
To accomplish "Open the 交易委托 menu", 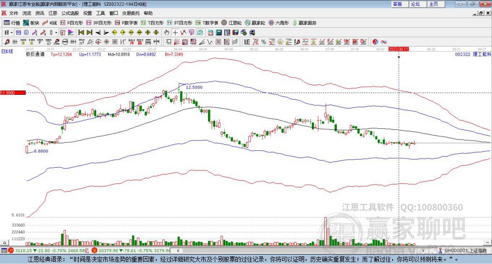I will [131, 13].
